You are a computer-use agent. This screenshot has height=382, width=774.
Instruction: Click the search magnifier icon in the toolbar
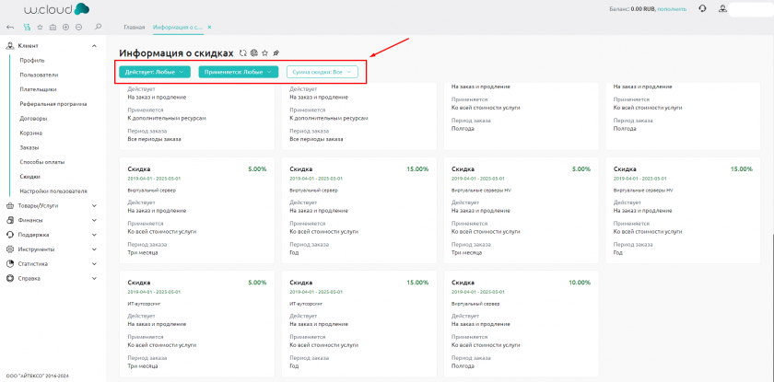point(99,27)
